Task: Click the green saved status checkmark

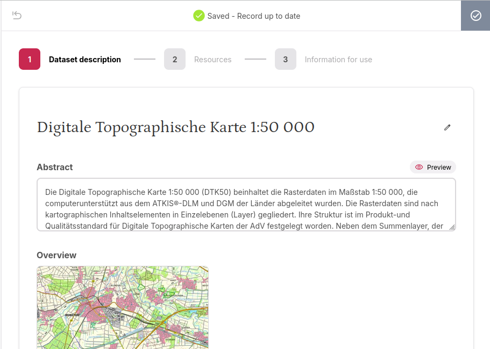Action: pos(199,16)
